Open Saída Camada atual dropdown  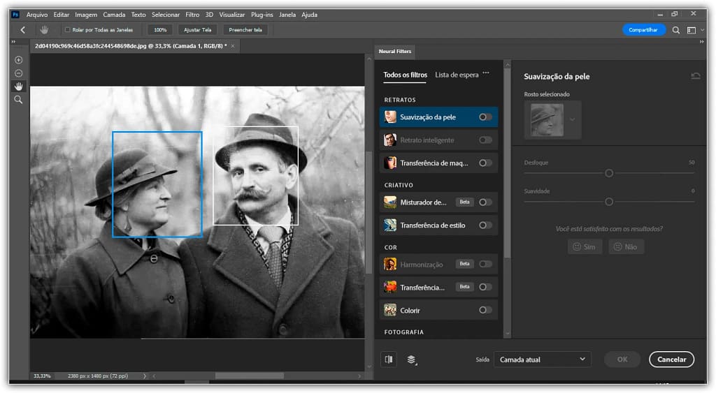click(x=543, y=359)
